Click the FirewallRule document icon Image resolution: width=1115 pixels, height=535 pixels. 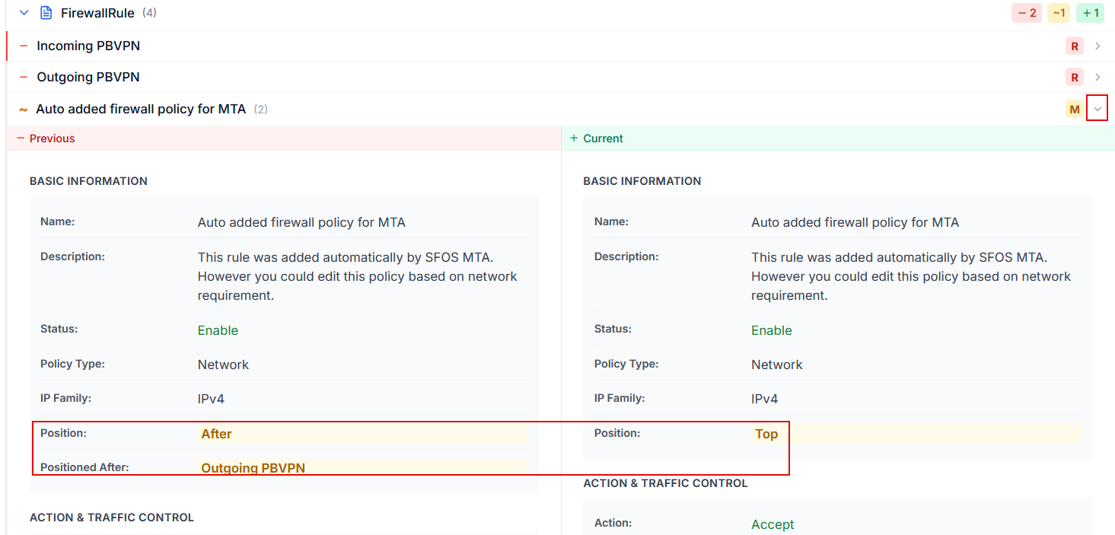(x=47, y=12)
